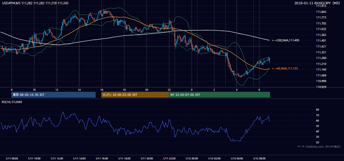Click RSI scale value 70
The image size is (344, 161).
pos(317,115)
